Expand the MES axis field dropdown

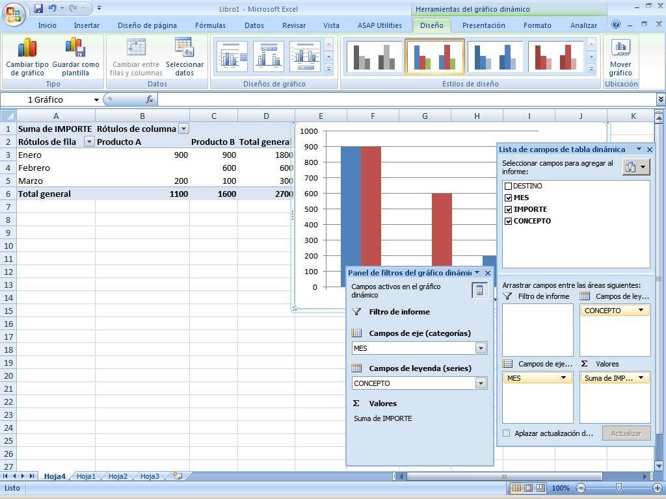click(481, 348)
